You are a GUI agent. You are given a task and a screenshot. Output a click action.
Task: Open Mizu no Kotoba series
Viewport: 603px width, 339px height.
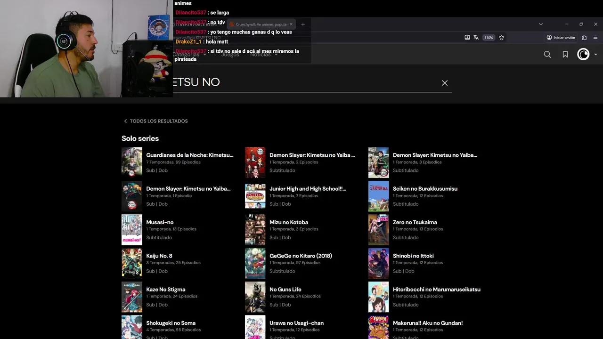click(289, 222)
